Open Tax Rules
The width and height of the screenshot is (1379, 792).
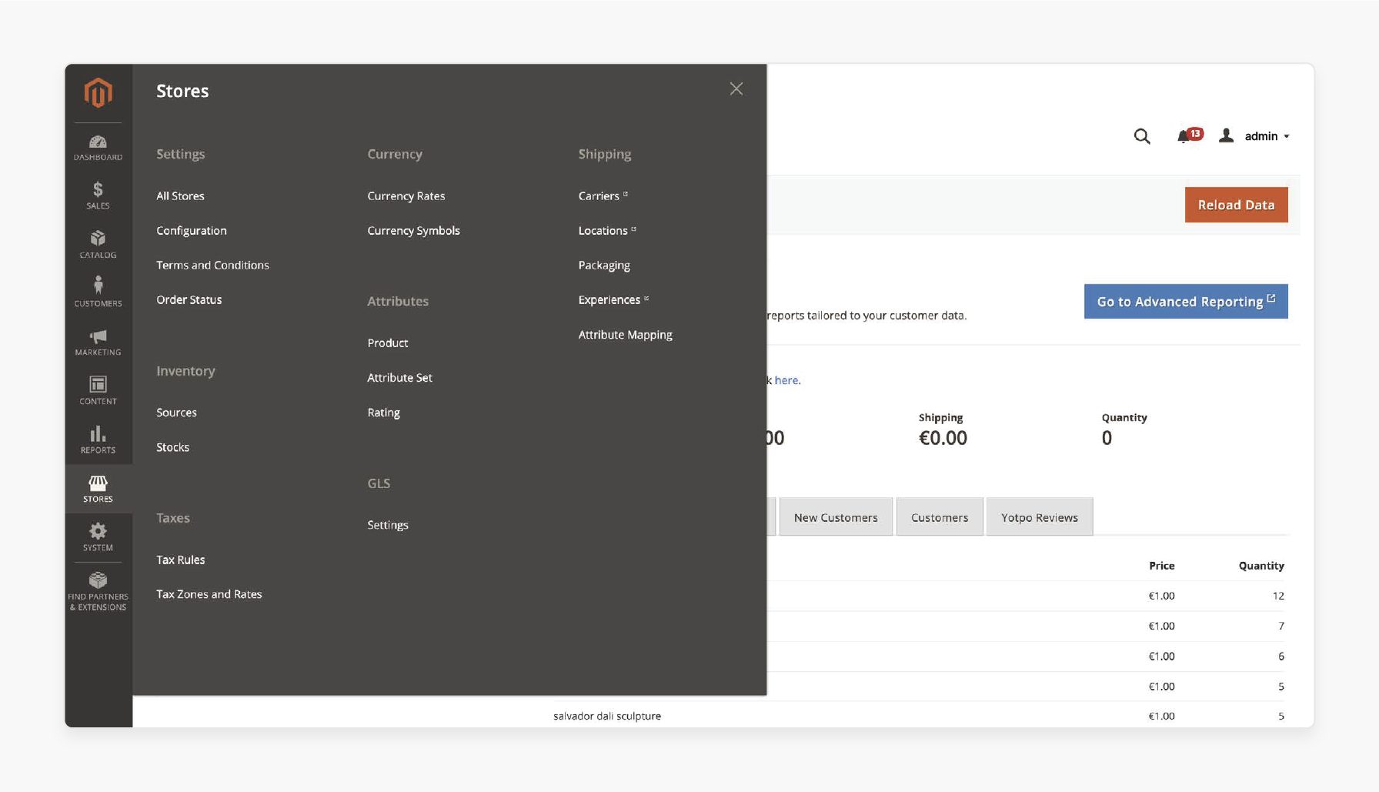click(180, 560)
